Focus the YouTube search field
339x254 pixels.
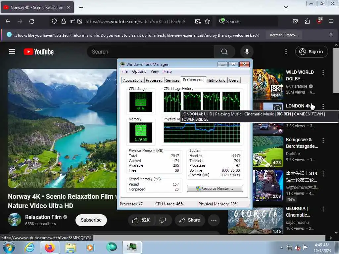[x=150, y=52]
